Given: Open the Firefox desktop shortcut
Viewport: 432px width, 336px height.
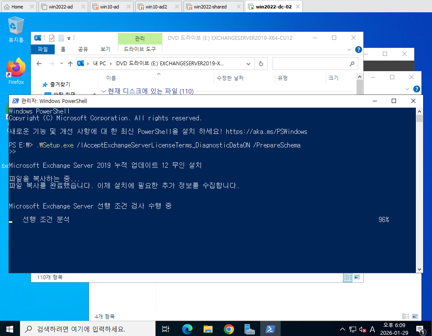Looking at the screenshot, I should tap(16, 71).
